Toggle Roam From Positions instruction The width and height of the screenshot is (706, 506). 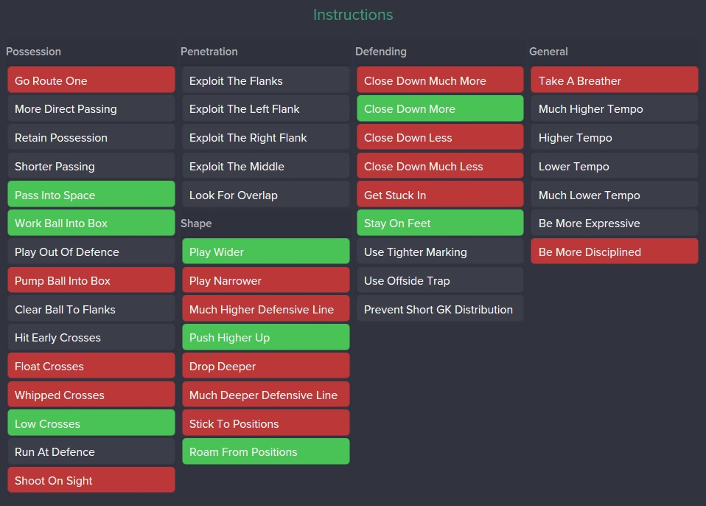click(265, 452)
